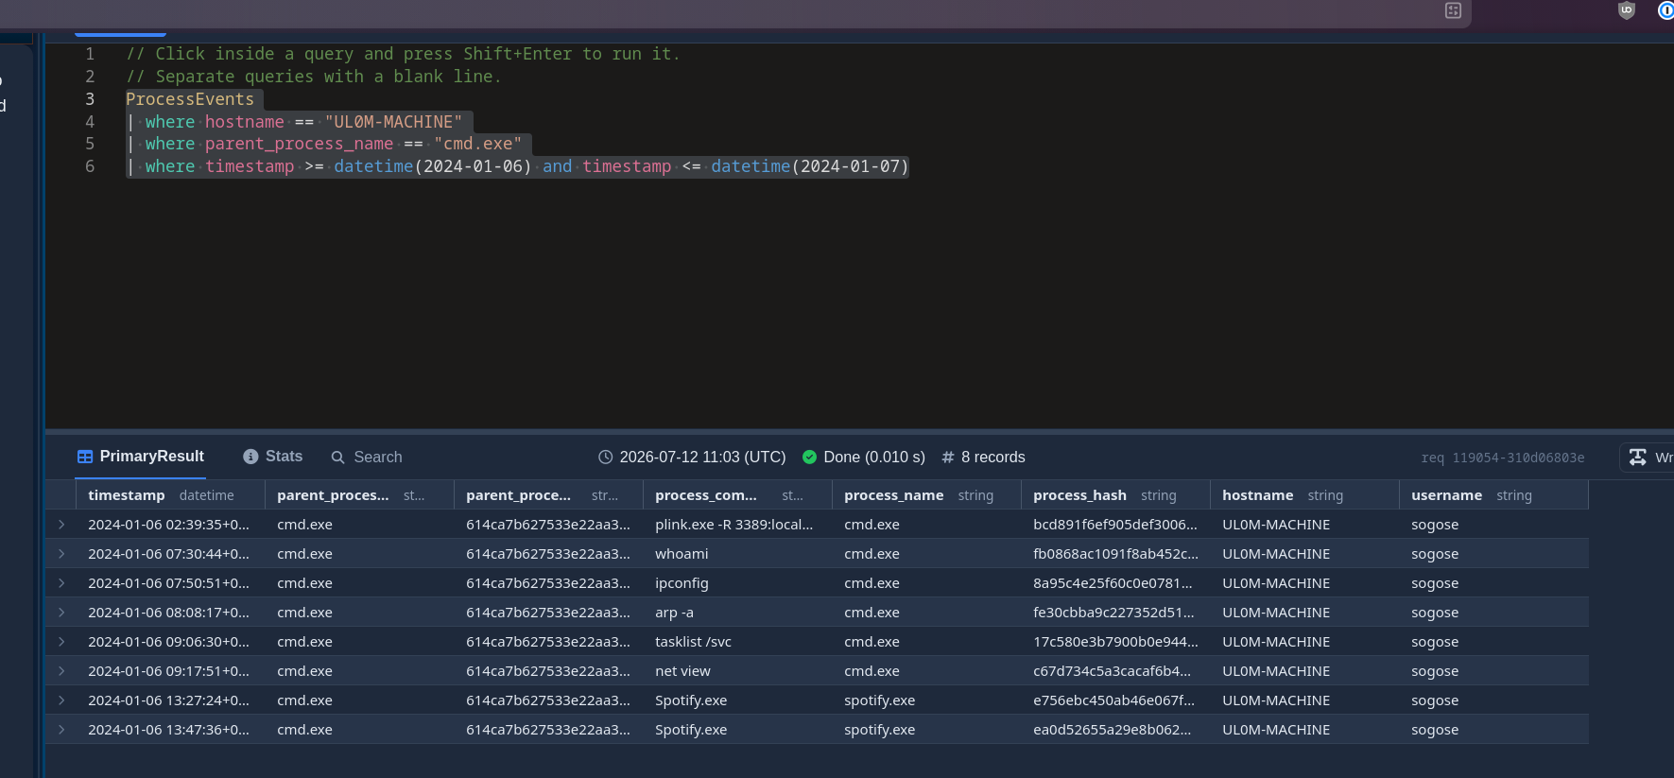Click the 'req 119054-310d06803e' request ID
1674x778 pixels.
point(1503,458)
